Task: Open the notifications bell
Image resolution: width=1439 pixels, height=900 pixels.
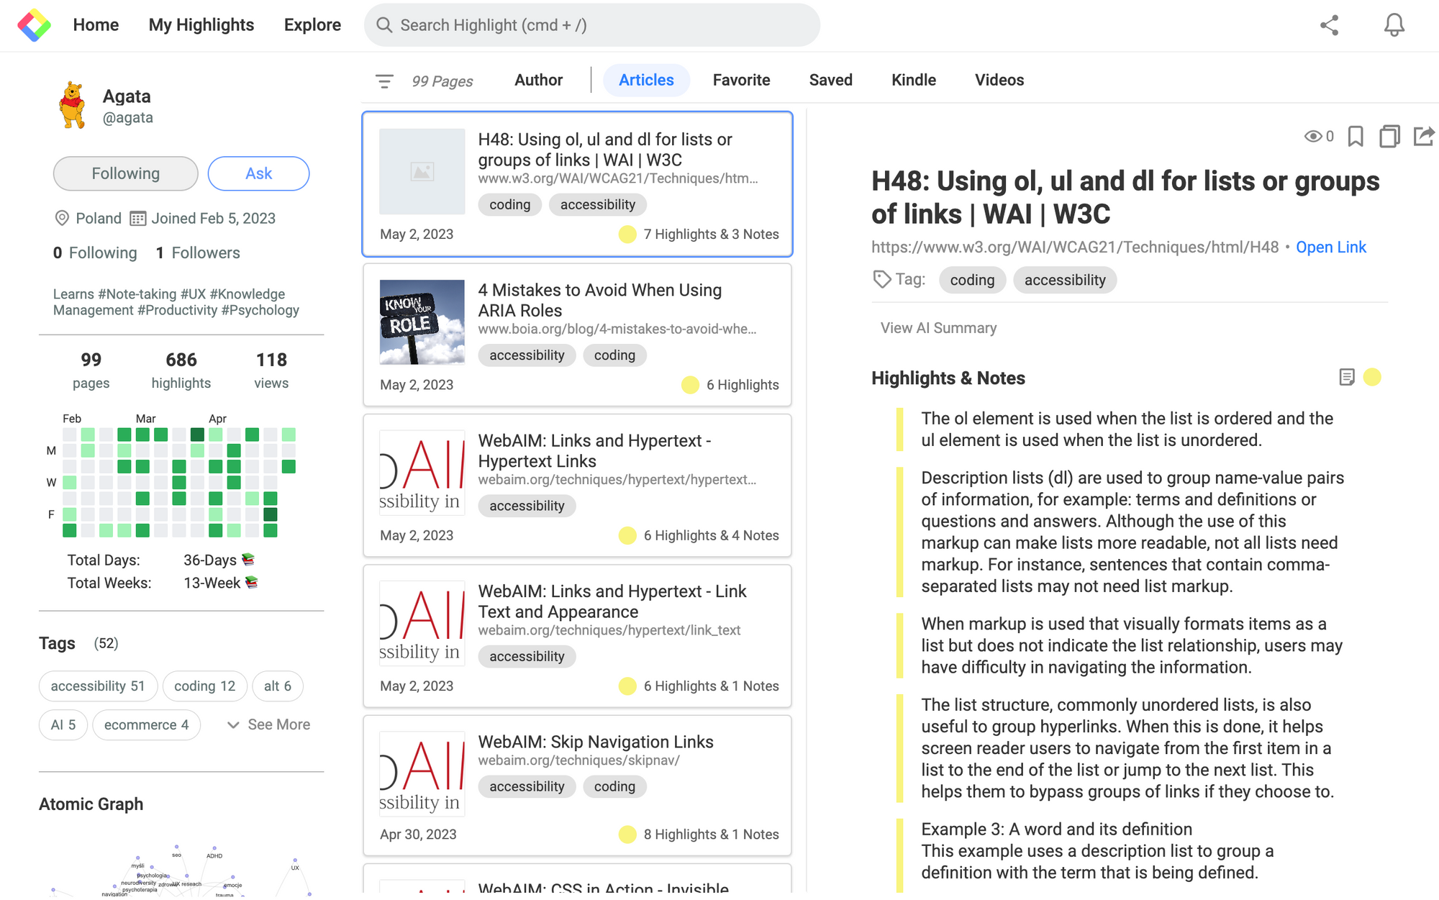Action: pos(1394,25)
